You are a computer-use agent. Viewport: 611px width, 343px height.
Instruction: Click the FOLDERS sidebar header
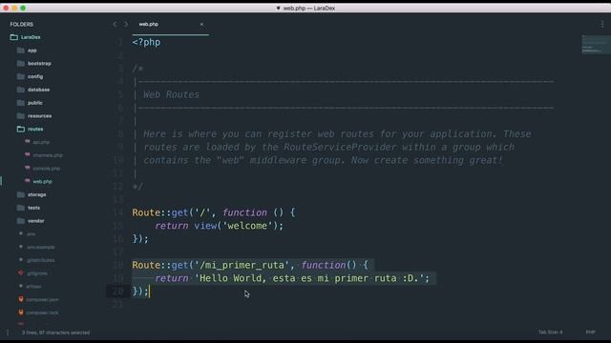click(x=22, y=24)
